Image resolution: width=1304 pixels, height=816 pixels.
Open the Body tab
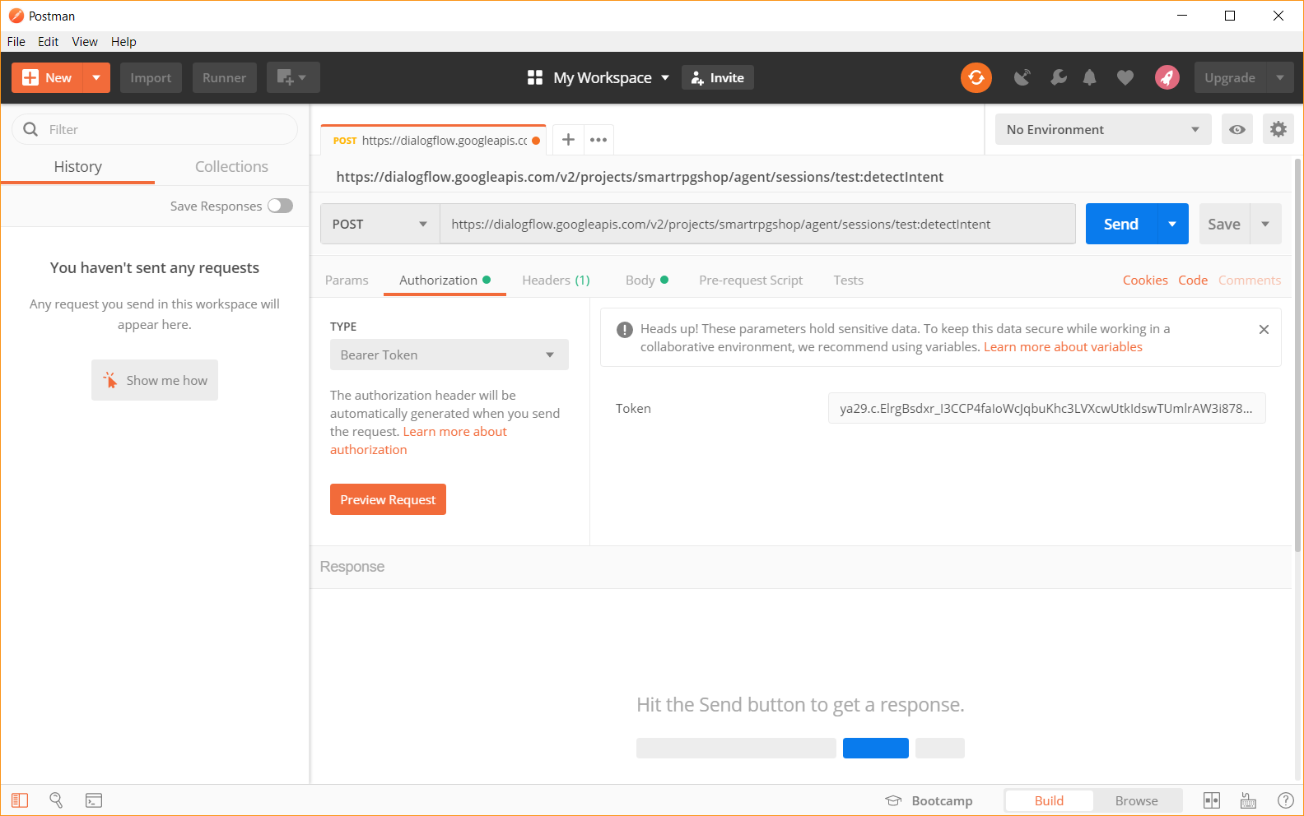[x=646, y=280]
